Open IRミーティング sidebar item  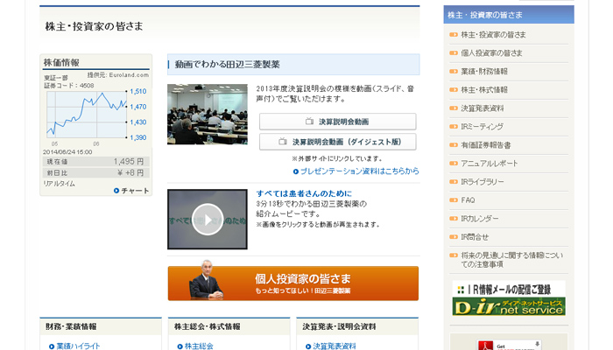point(482,127)
